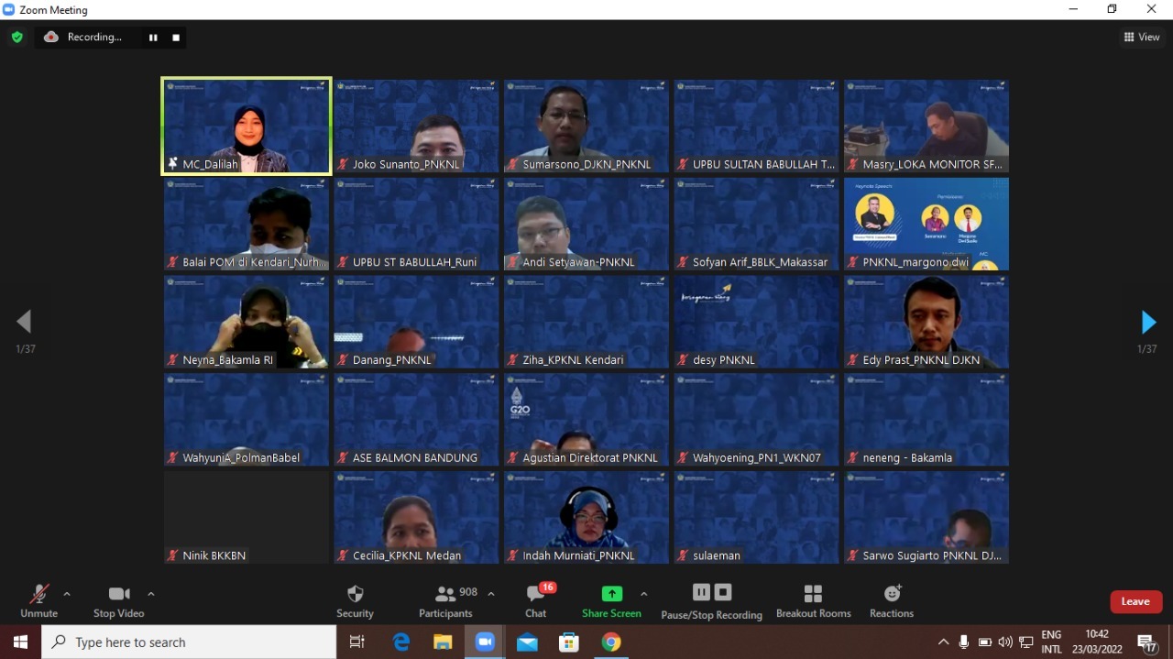The width and height of the screenshot is (1173, 659).
Task: Open the Security shield options
Action: point(355,601)
